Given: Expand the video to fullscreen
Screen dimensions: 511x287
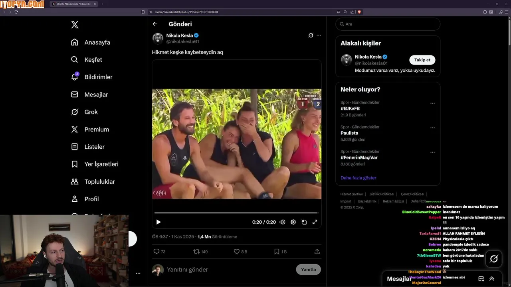Looking at the screenshot, I should (x=315, y=222).
